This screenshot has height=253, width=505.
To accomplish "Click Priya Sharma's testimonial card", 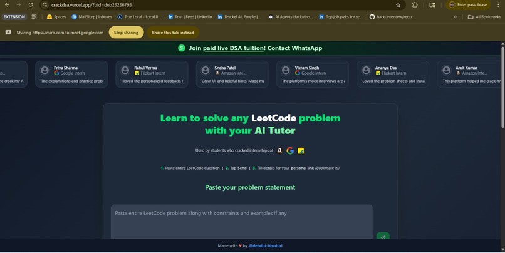I will 71,74.
